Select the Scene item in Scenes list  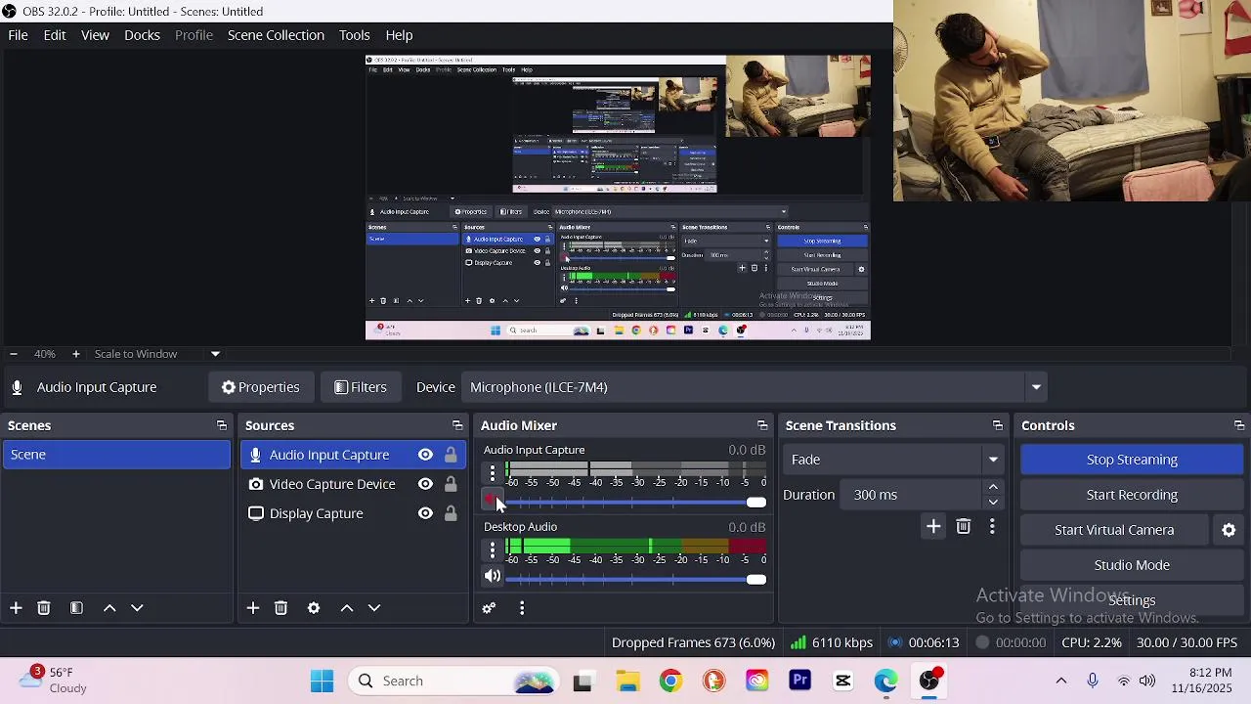(x=116, y=455)
